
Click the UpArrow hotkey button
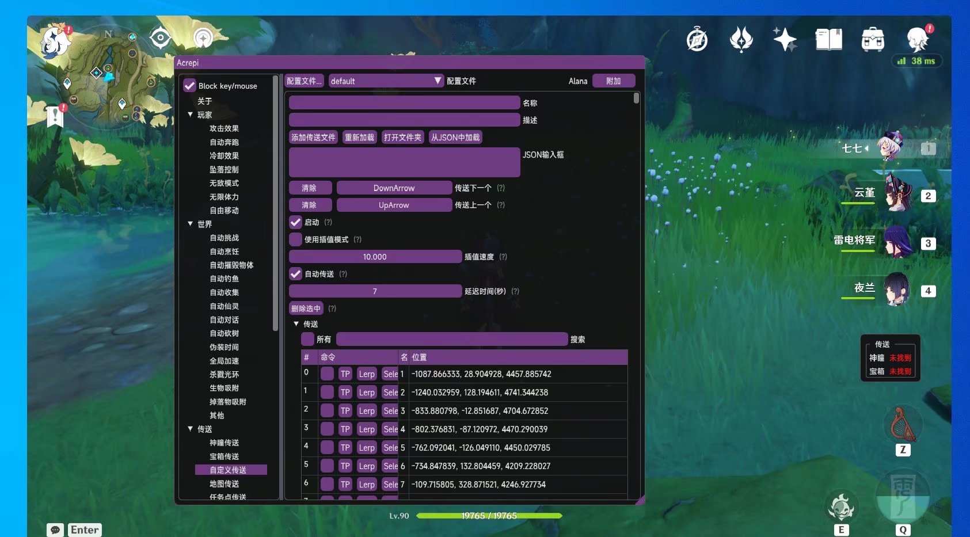point(394,205)
